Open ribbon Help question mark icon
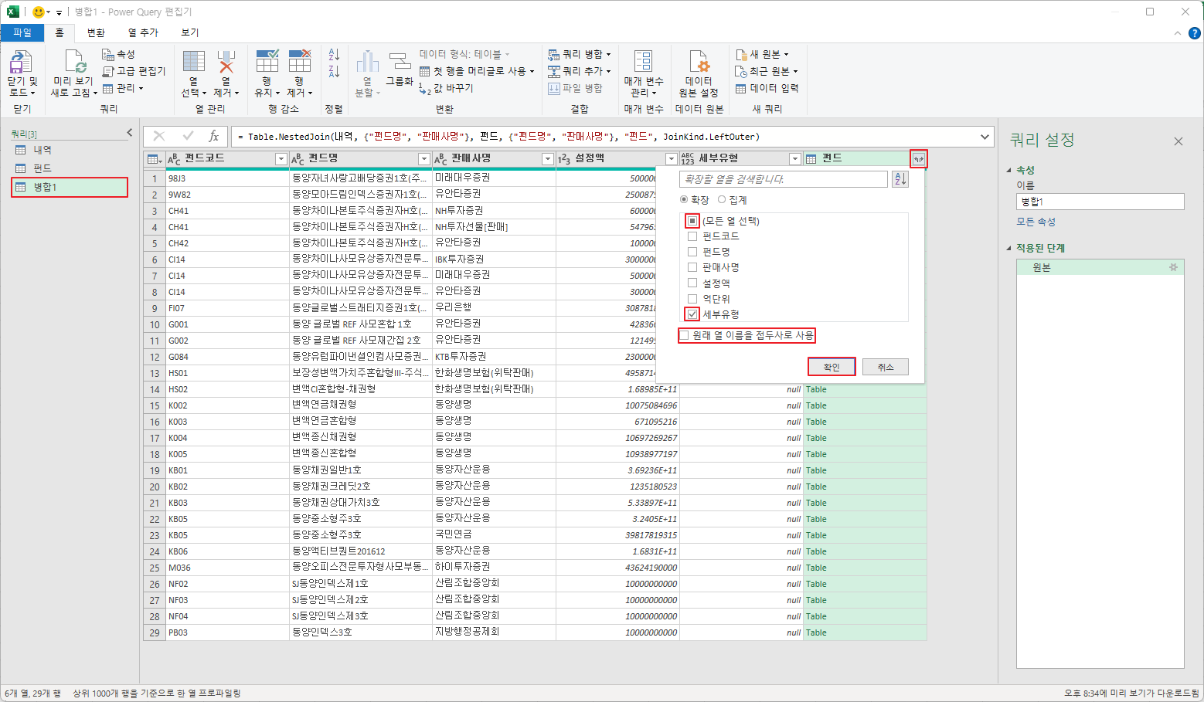Viewport: 1204px width, 702px height. pos(1194,33)
